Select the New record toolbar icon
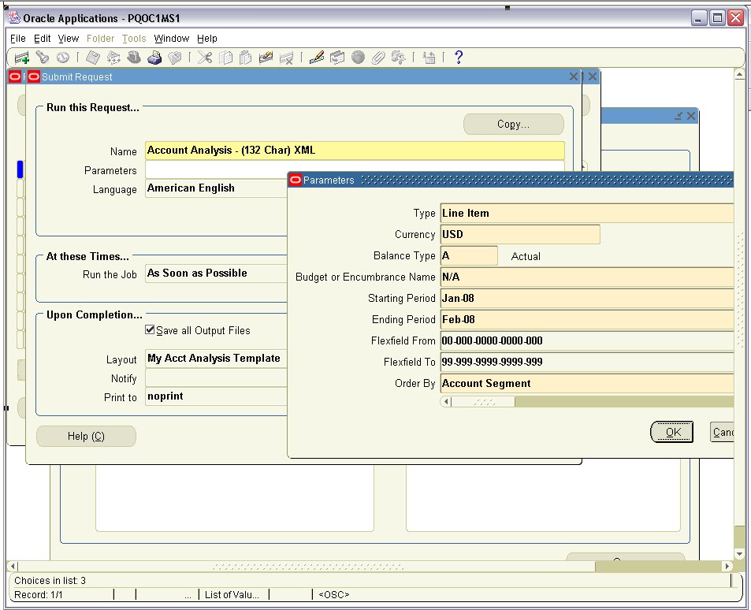751x610 pixels. pos(20,57)
